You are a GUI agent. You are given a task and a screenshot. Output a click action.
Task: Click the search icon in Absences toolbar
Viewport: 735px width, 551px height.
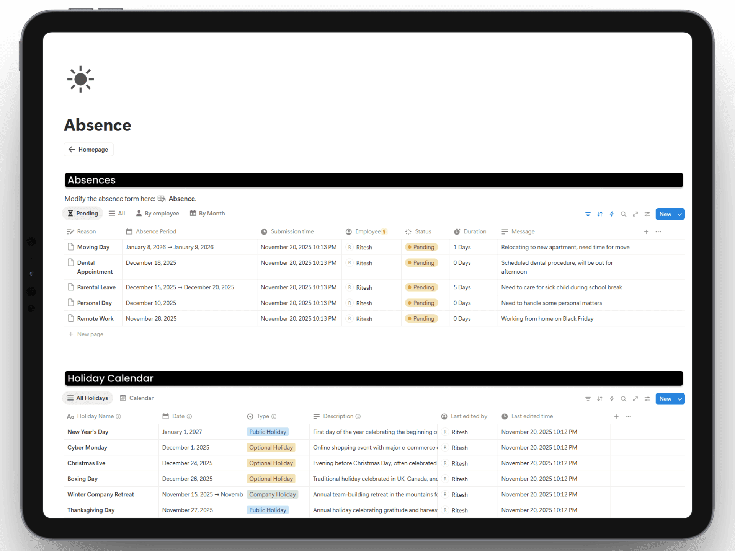click(x=624, y=214)
